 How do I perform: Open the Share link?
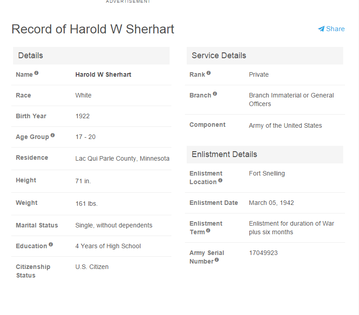coord(335,29)
